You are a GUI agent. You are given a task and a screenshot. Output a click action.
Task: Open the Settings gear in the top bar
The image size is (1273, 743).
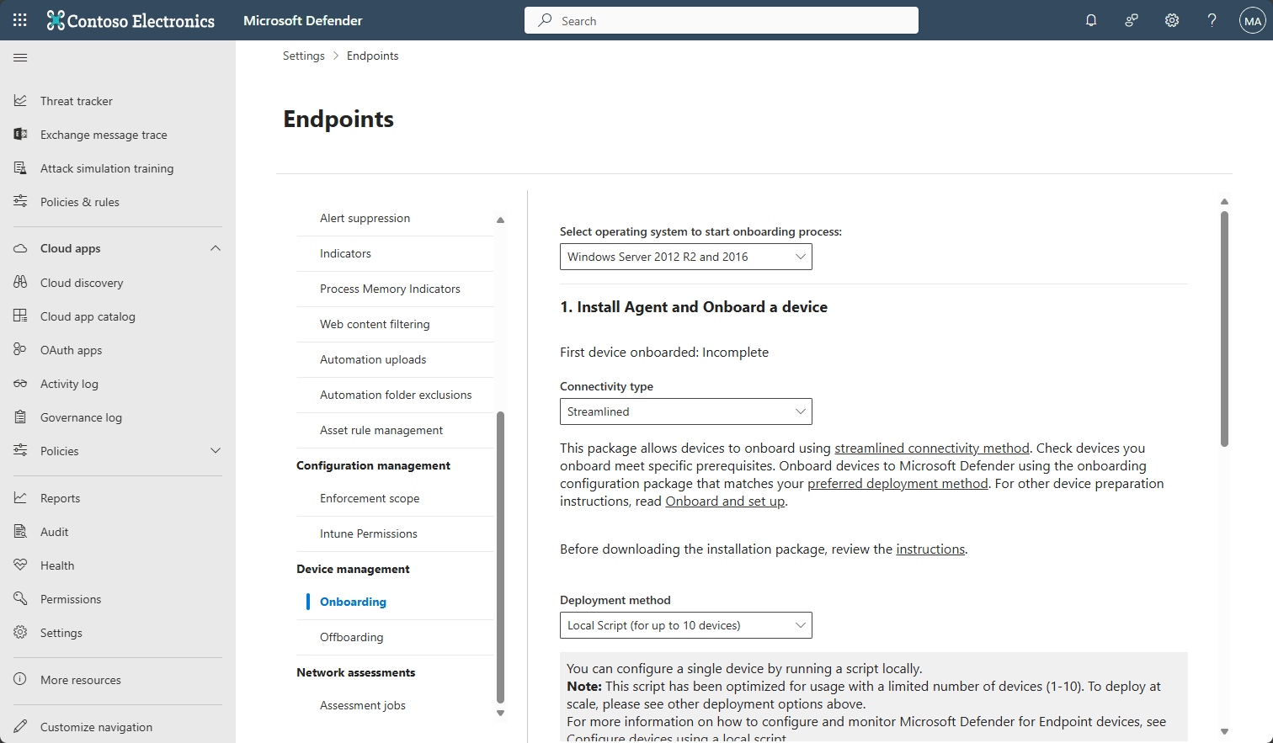pos(1171,19)
